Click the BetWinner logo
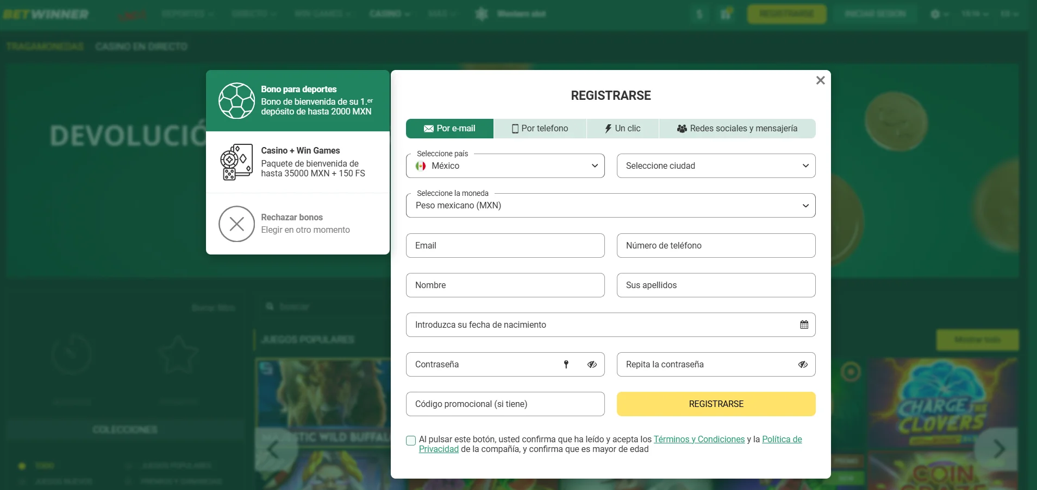 [46, 14]
